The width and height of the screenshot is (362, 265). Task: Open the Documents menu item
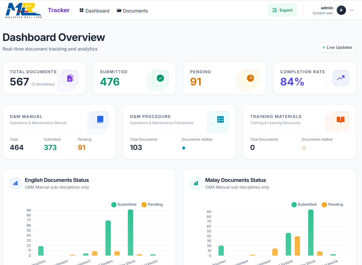(132, 11)
